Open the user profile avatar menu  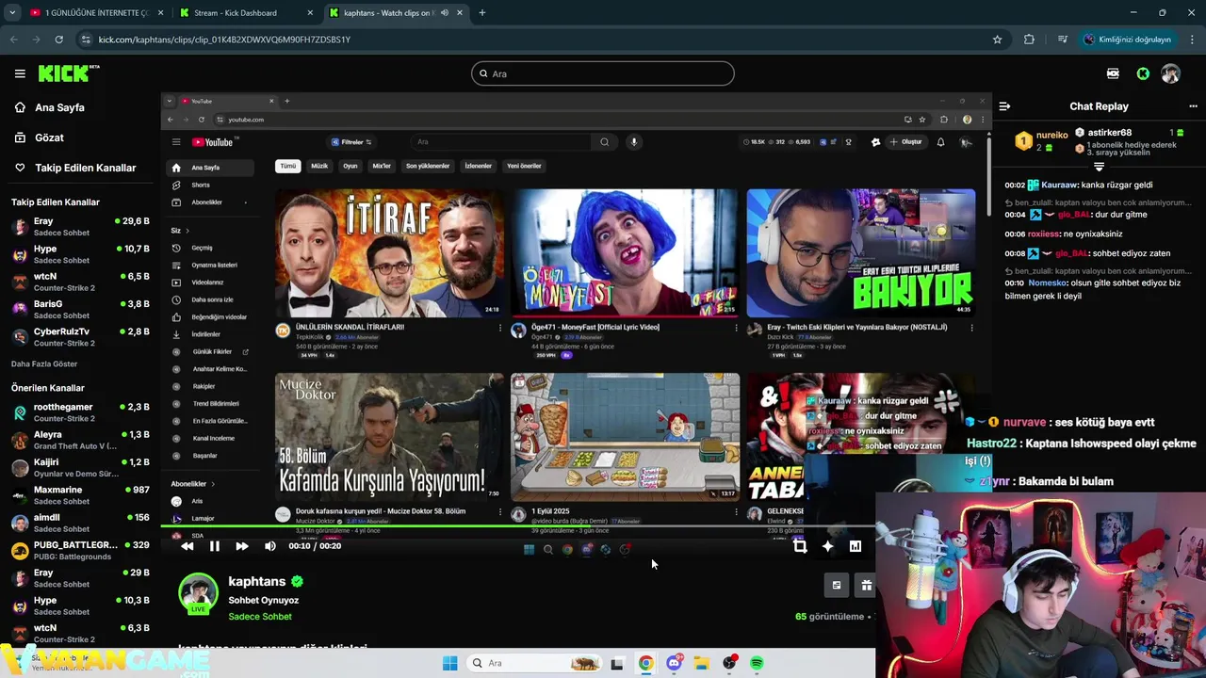click(x=1171, y=73)
